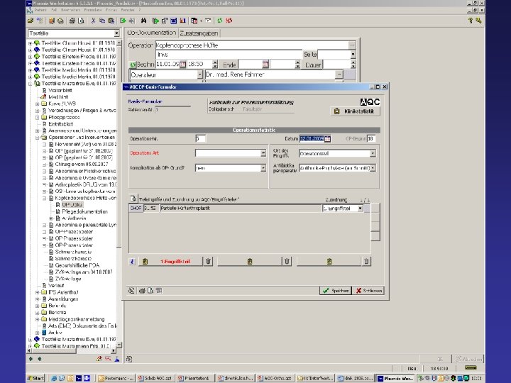Screen dimensions: 511x383
Task: Select Geburtshilfliche PDA tree item
Action: [x=77, y=265]
